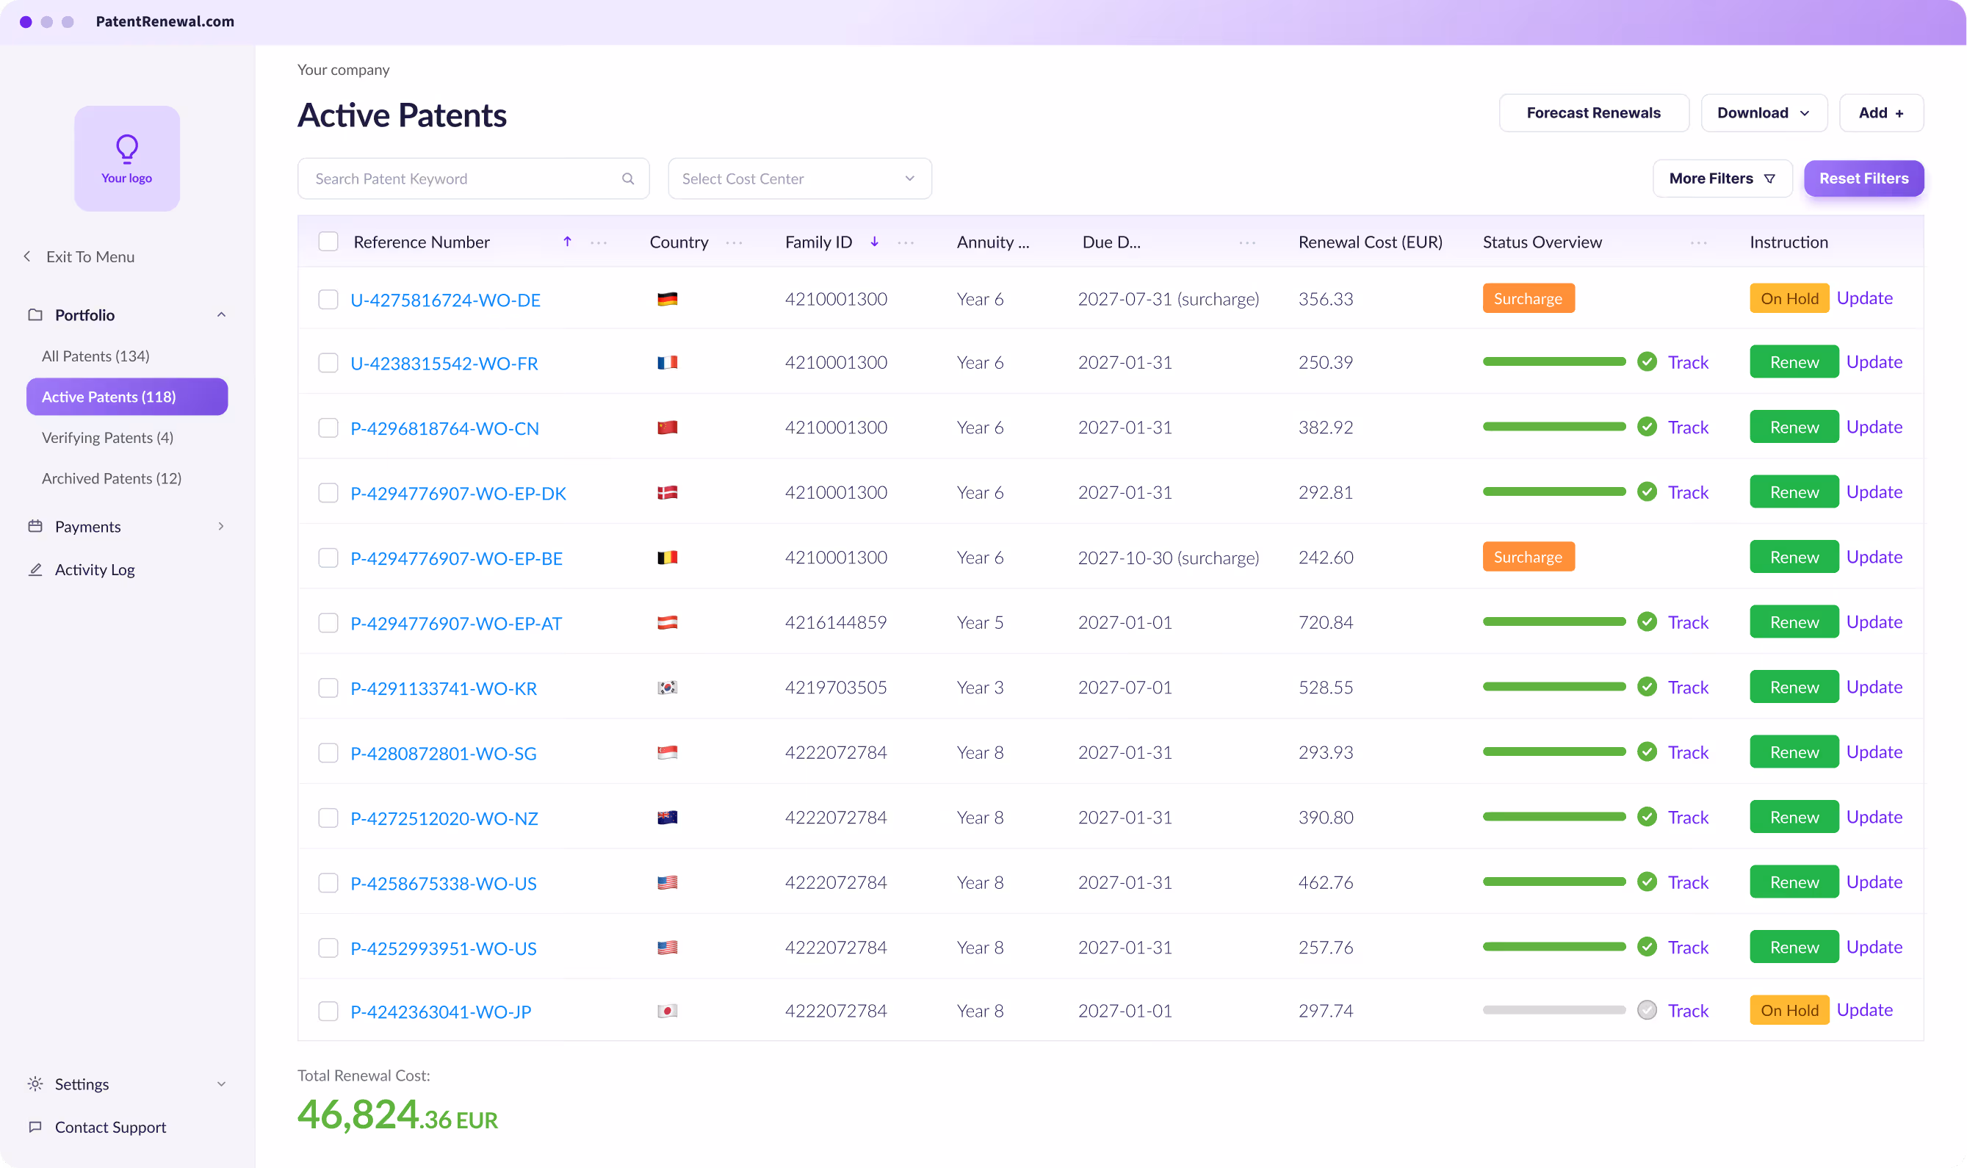The height and width of the screenshot is (1168, 1967).
Task: Open Family ID column options dots
Action: tap(906, 242)
